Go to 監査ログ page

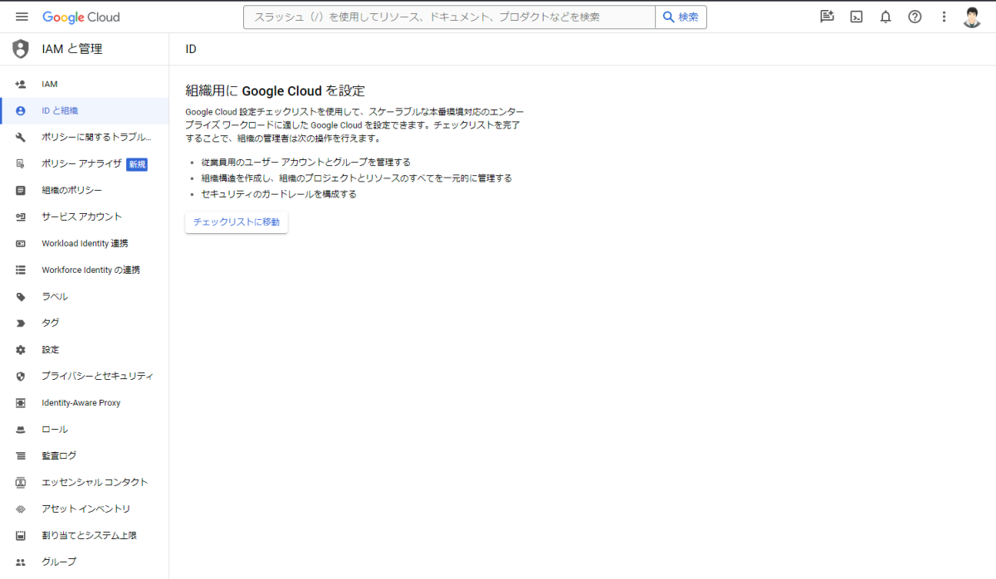click(x=84, y=455)
